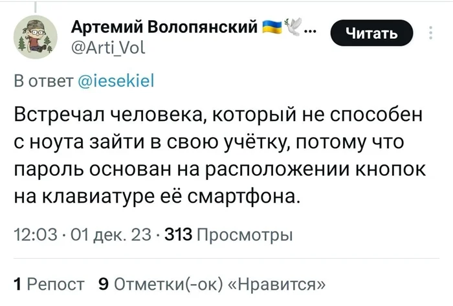Click the "В ответ" reply label

(43, 82)
